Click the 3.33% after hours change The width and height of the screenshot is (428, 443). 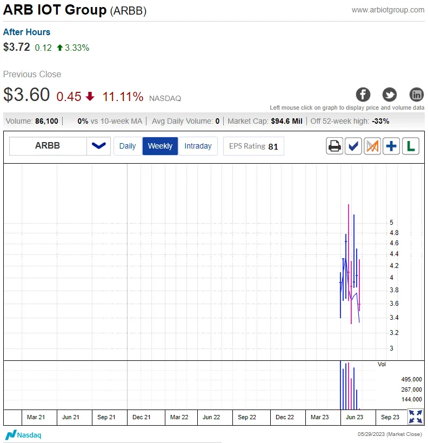click(77, 48)
